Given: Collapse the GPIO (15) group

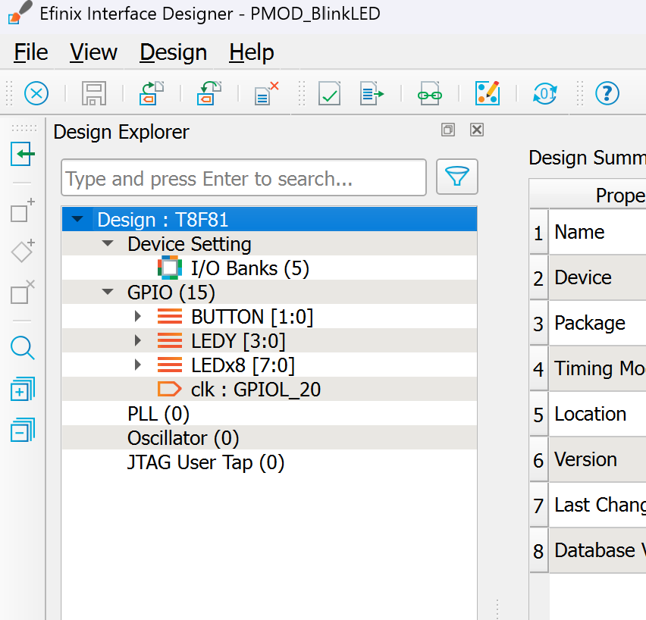Looking at the screenshot, I should click(x=108, y=292).
